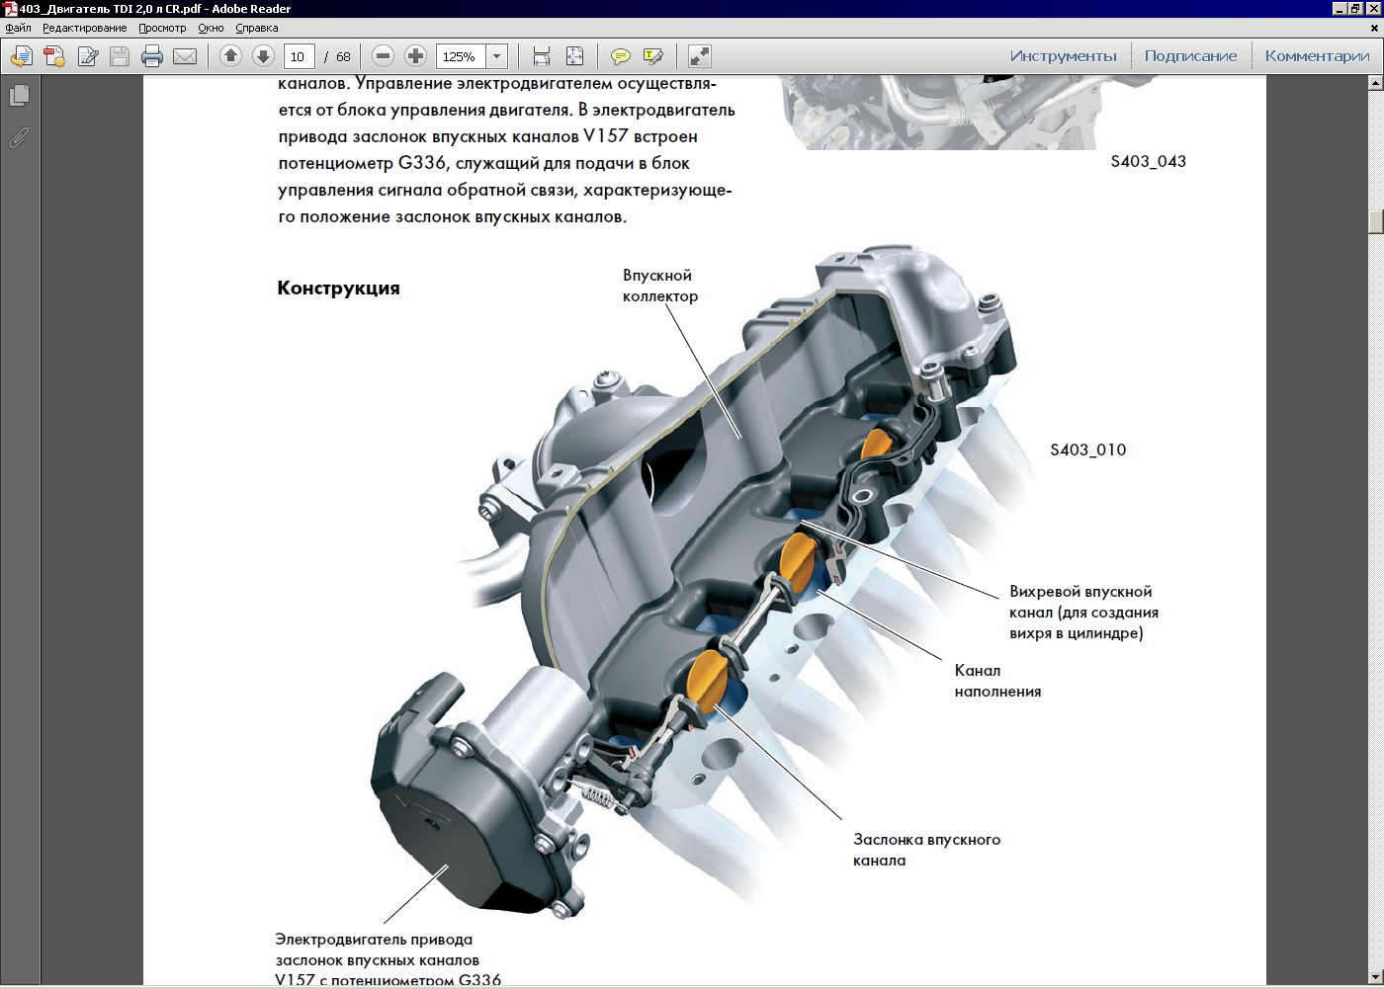The image size is (1384, 989).
Task: Open the Подписание pane
Action: 1190,56
